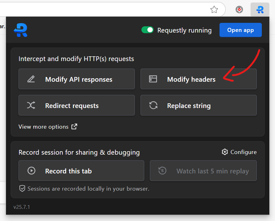Click the star to bookmark the current page
This screenshot has height=221, width=275.
click(214, 10)
